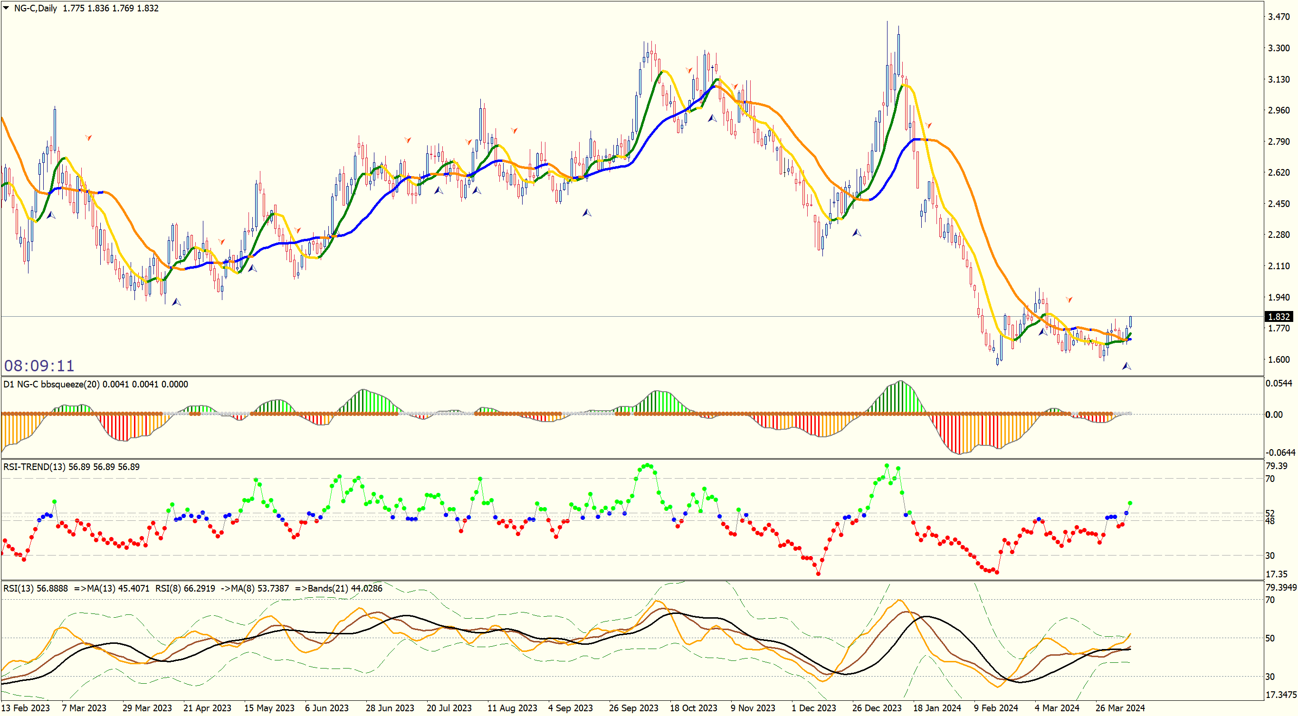Click the 70 level label in RSI-TREND panel
The height and width of the screenshot is (716, 1298).
point(1270,478)
